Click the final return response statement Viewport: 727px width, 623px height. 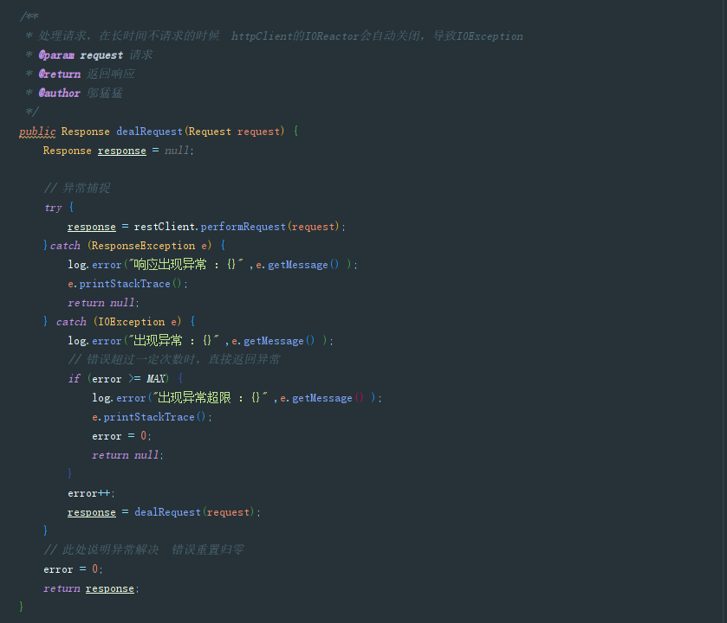coord(90,588)
